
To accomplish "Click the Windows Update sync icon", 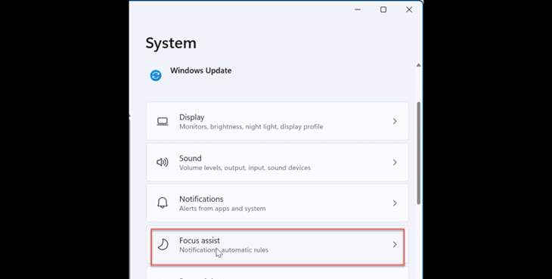I will coord(156,76).
